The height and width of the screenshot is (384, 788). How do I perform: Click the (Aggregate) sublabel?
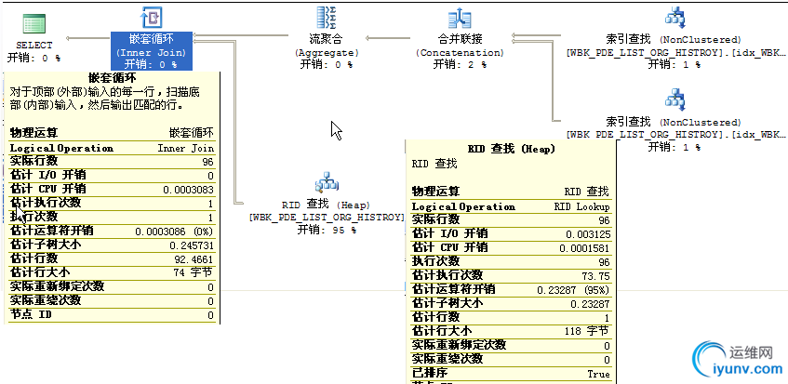click(x=327, y=52)
